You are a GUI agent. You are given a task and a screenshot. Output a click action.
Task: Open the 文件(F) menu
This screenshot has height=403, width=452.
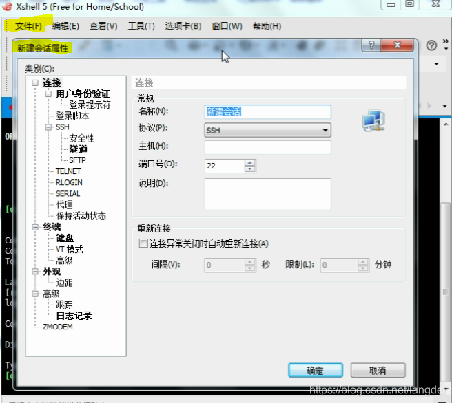click(28, 26)
